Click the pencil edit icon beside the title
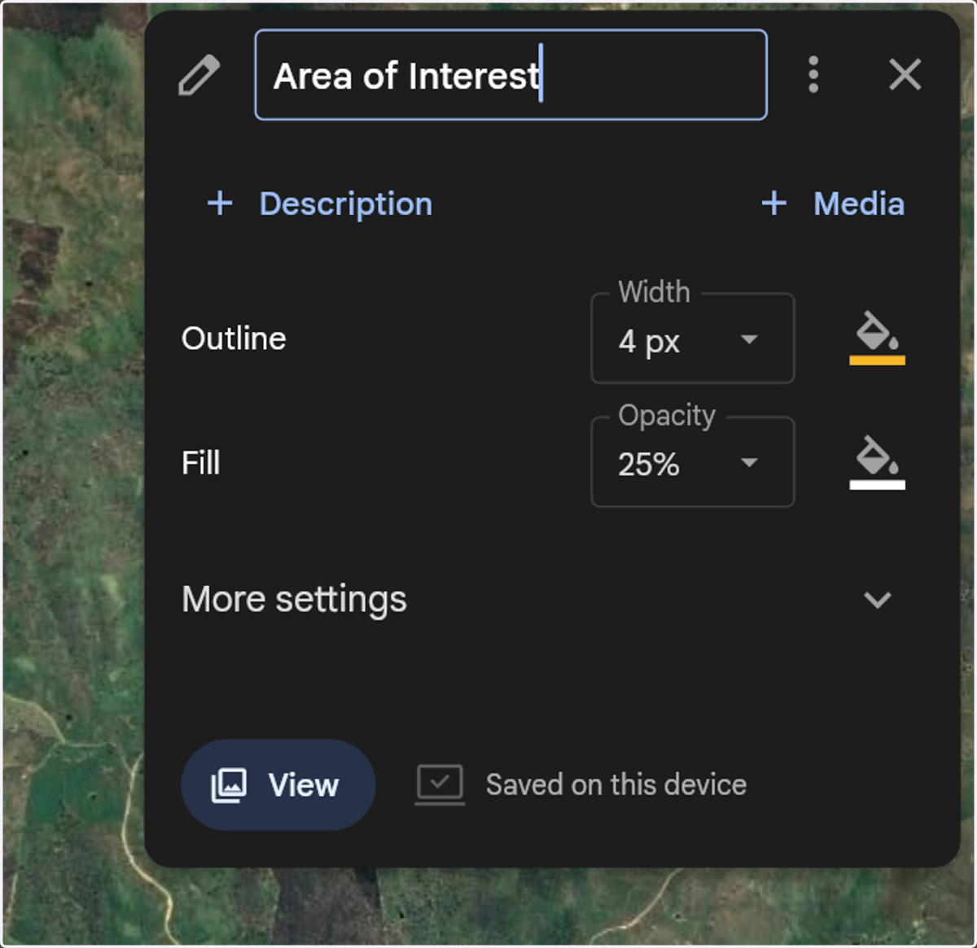Screen dimensions: 977x948 [199, 75]
